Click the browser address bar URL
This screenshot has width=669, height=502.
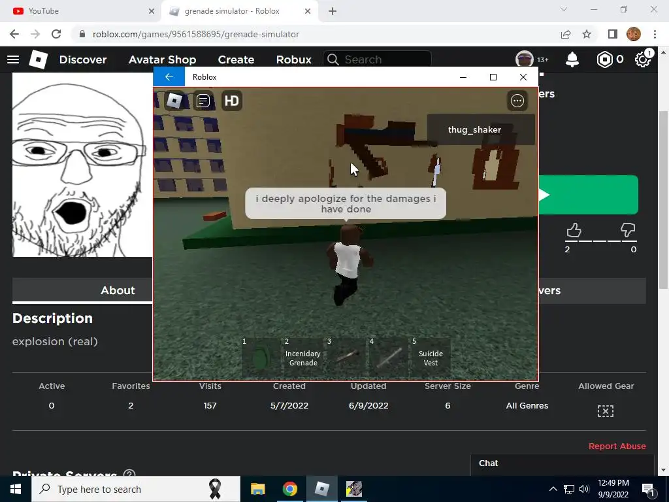point(195,34)
